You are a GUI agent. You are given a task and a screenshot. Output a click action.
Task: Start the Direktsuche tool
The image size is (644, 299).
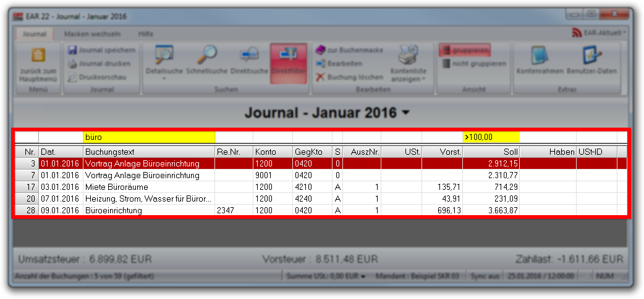click(x=249, y=57)
